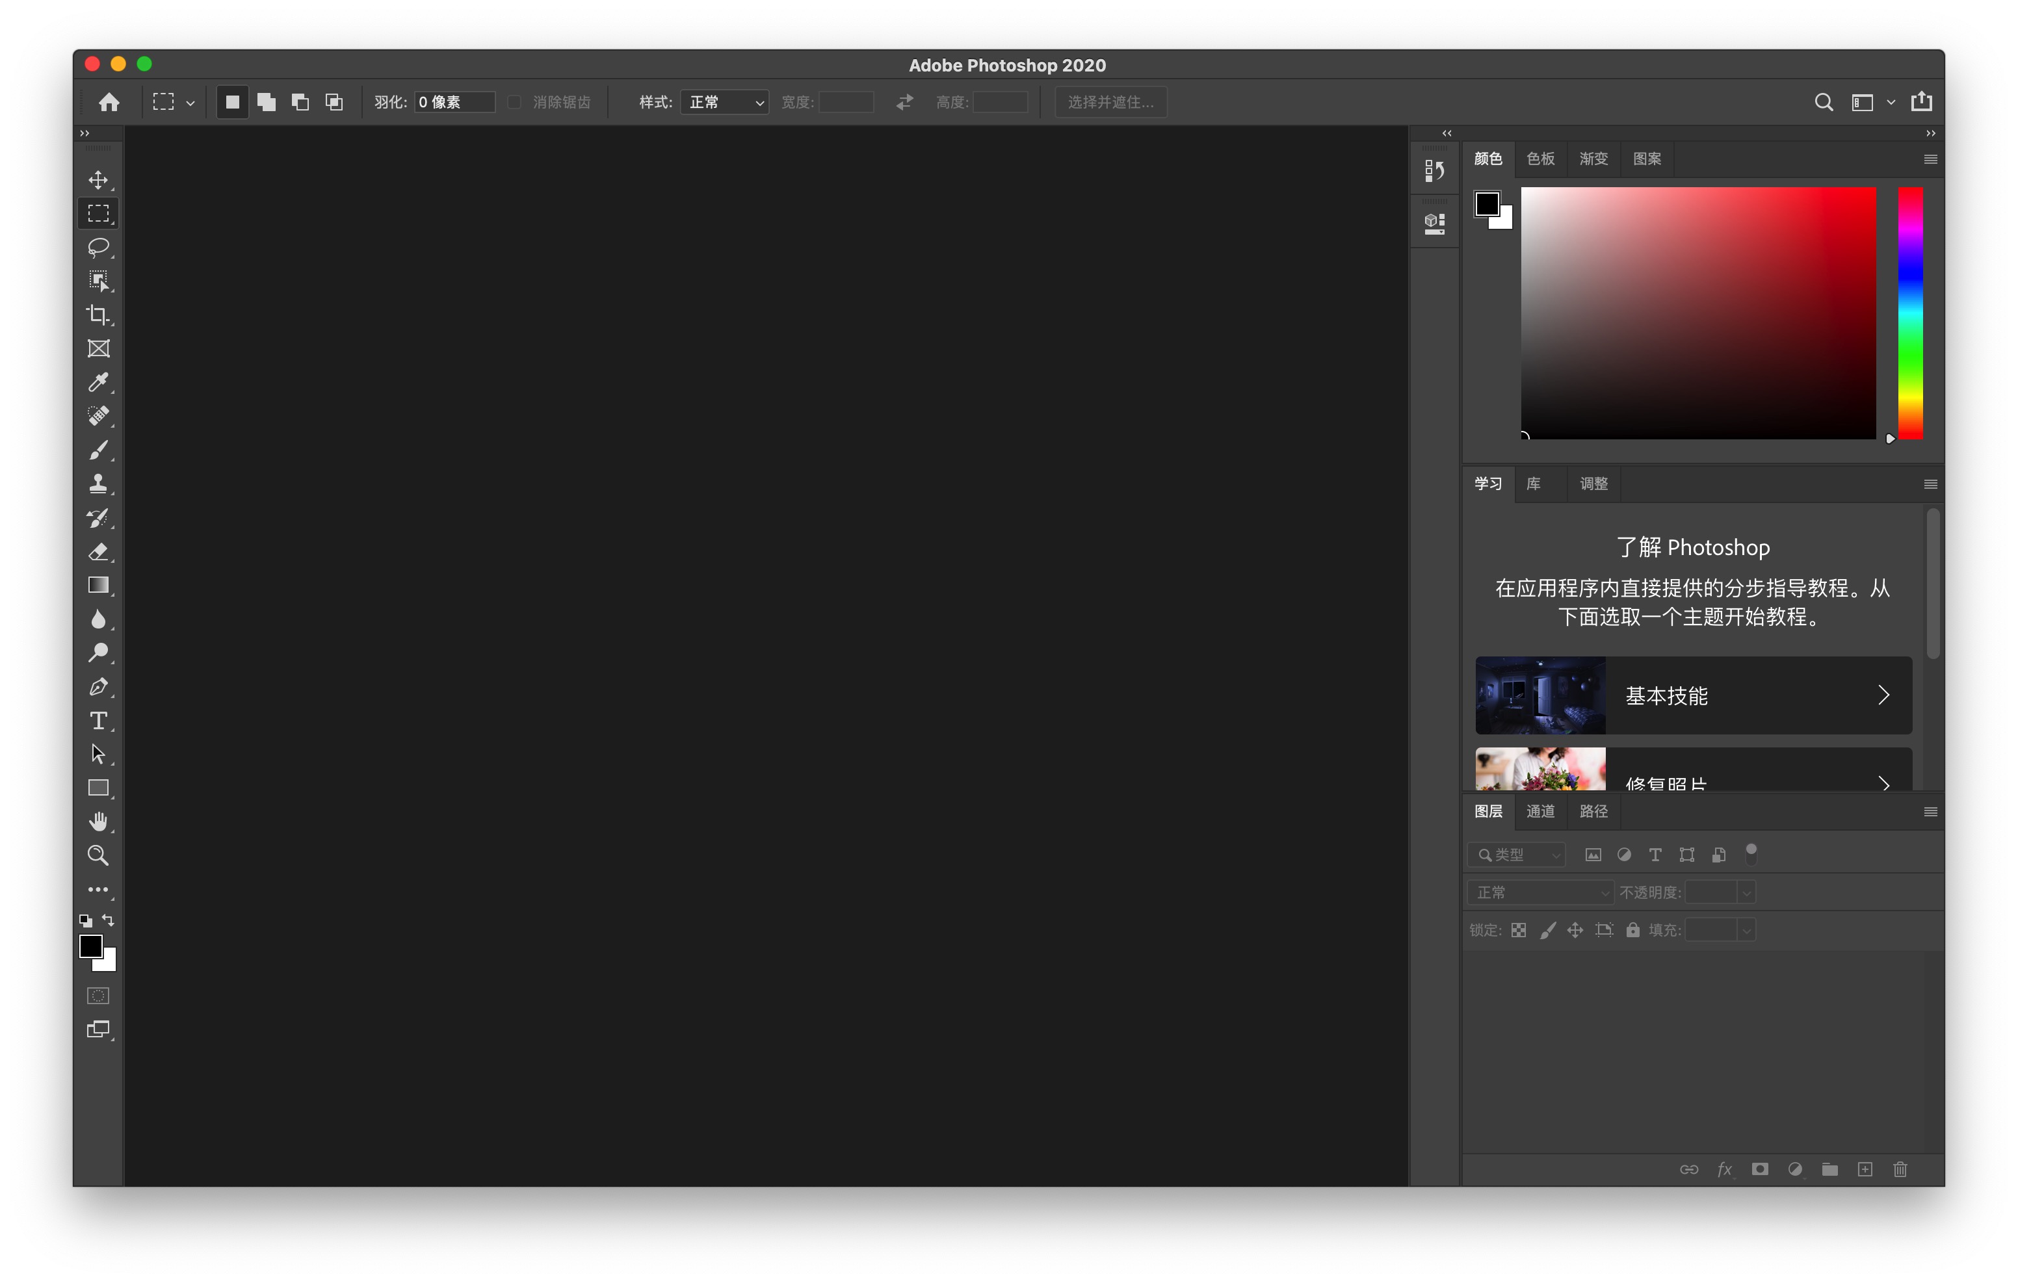
Task: Switch to the 调整 adjustments tab
Action: point(1593,484)
